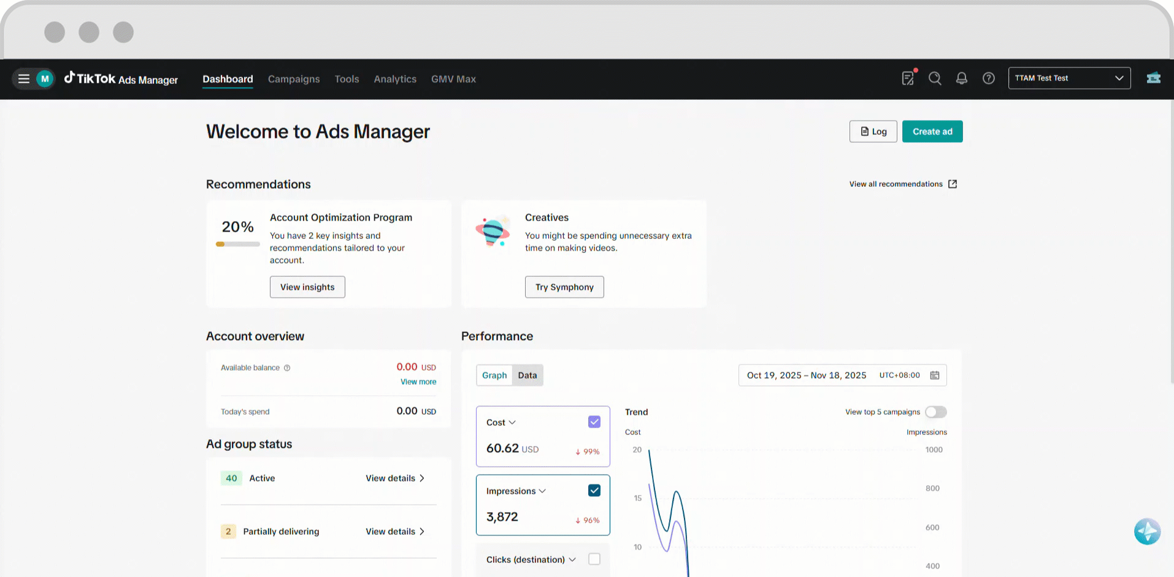Open the calendar icon in the date range picker
1174x577 pixels.
pos(935,375)
